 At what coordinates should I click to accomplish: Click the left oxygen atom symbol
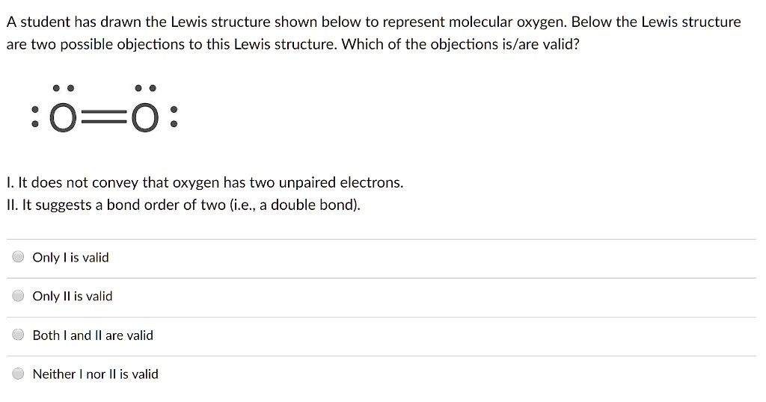click(x=63, y=119)
